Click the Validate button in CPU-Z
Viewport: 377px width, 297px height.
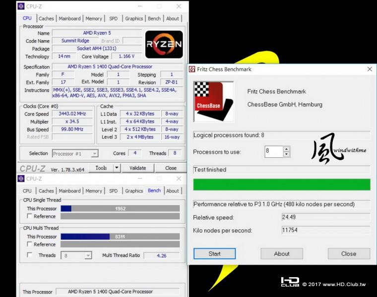[138, 168]
